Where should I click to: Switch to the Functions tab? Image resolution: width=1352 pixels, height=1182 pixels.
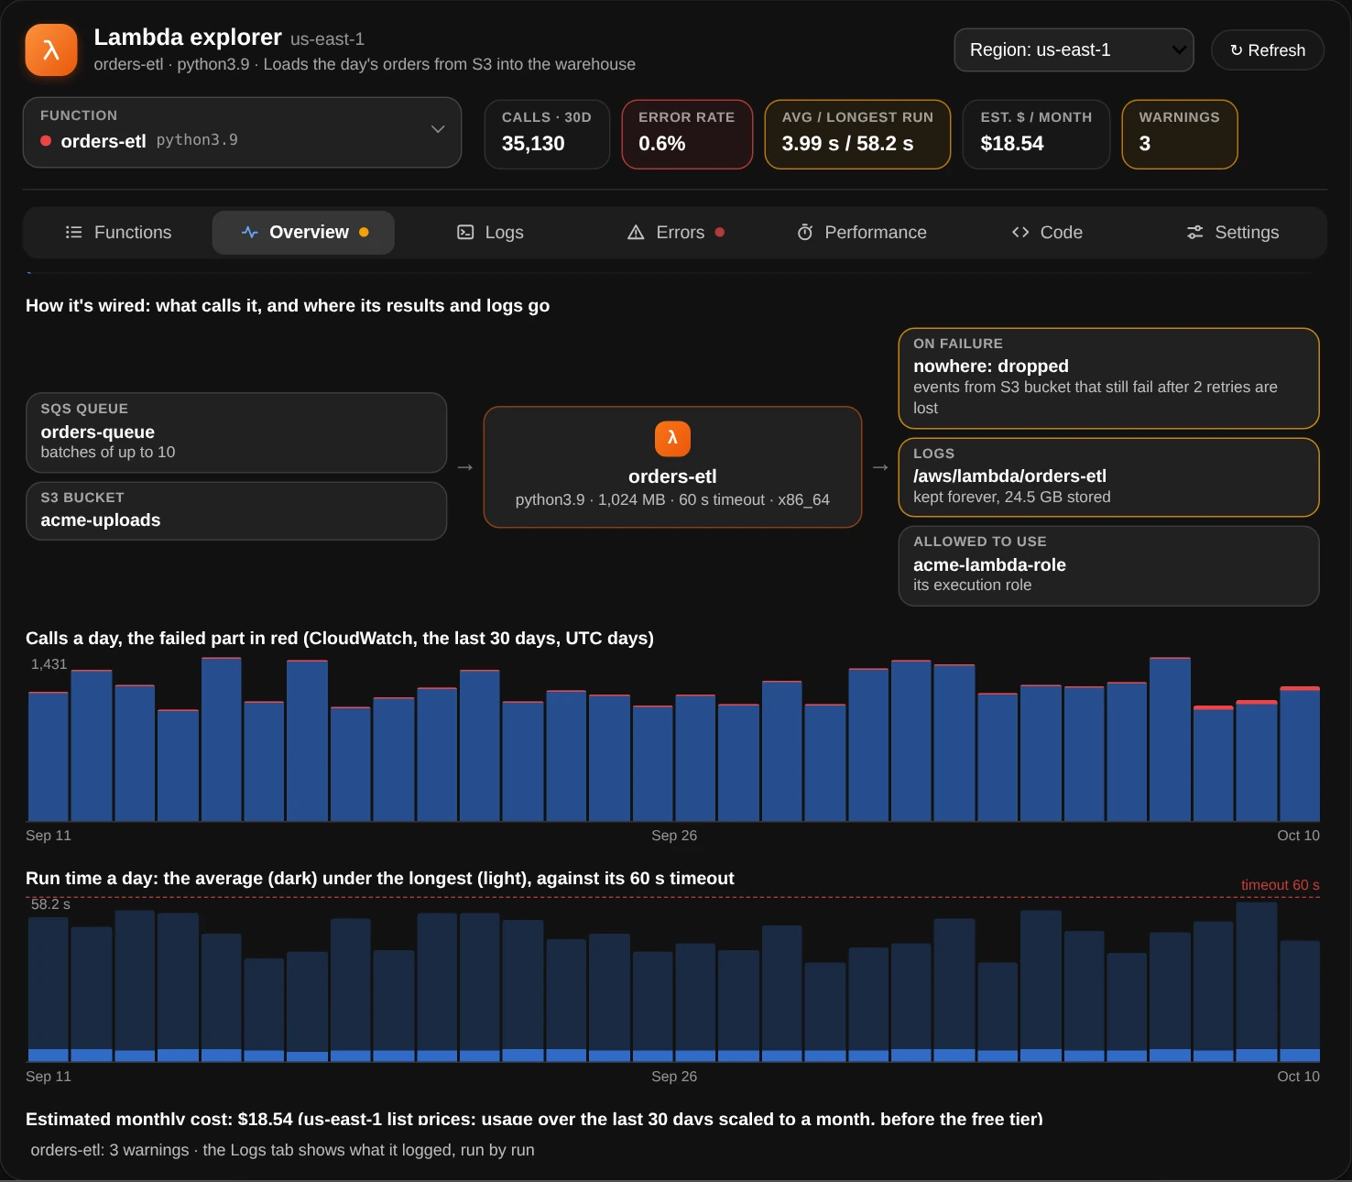[x=118, y=233]
